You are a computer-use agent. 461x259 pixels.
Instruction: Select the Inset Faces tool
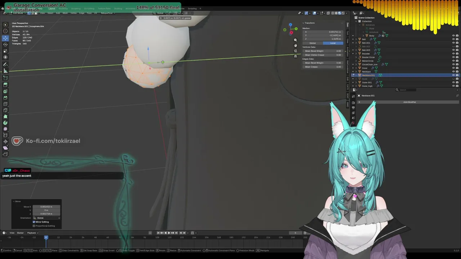coord(5,91)
